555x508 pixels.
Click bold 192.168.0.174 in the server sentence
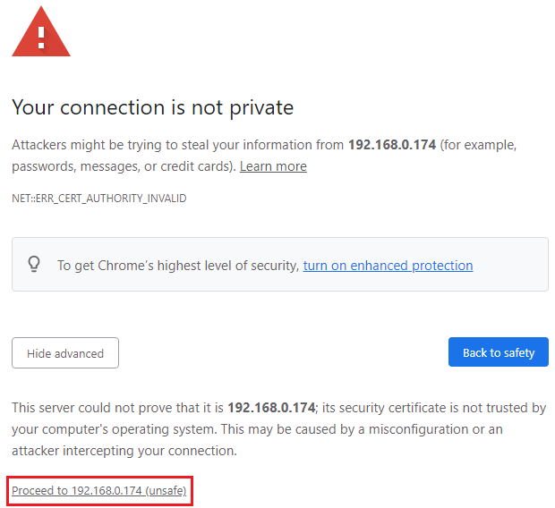[271, 408]
